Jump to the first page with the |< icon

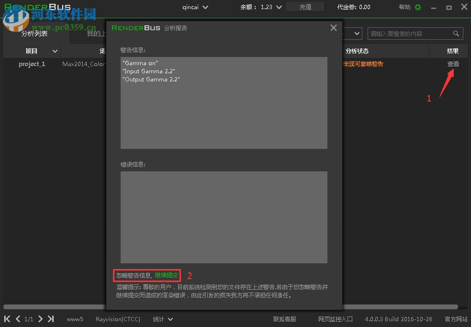coord(7,319)
